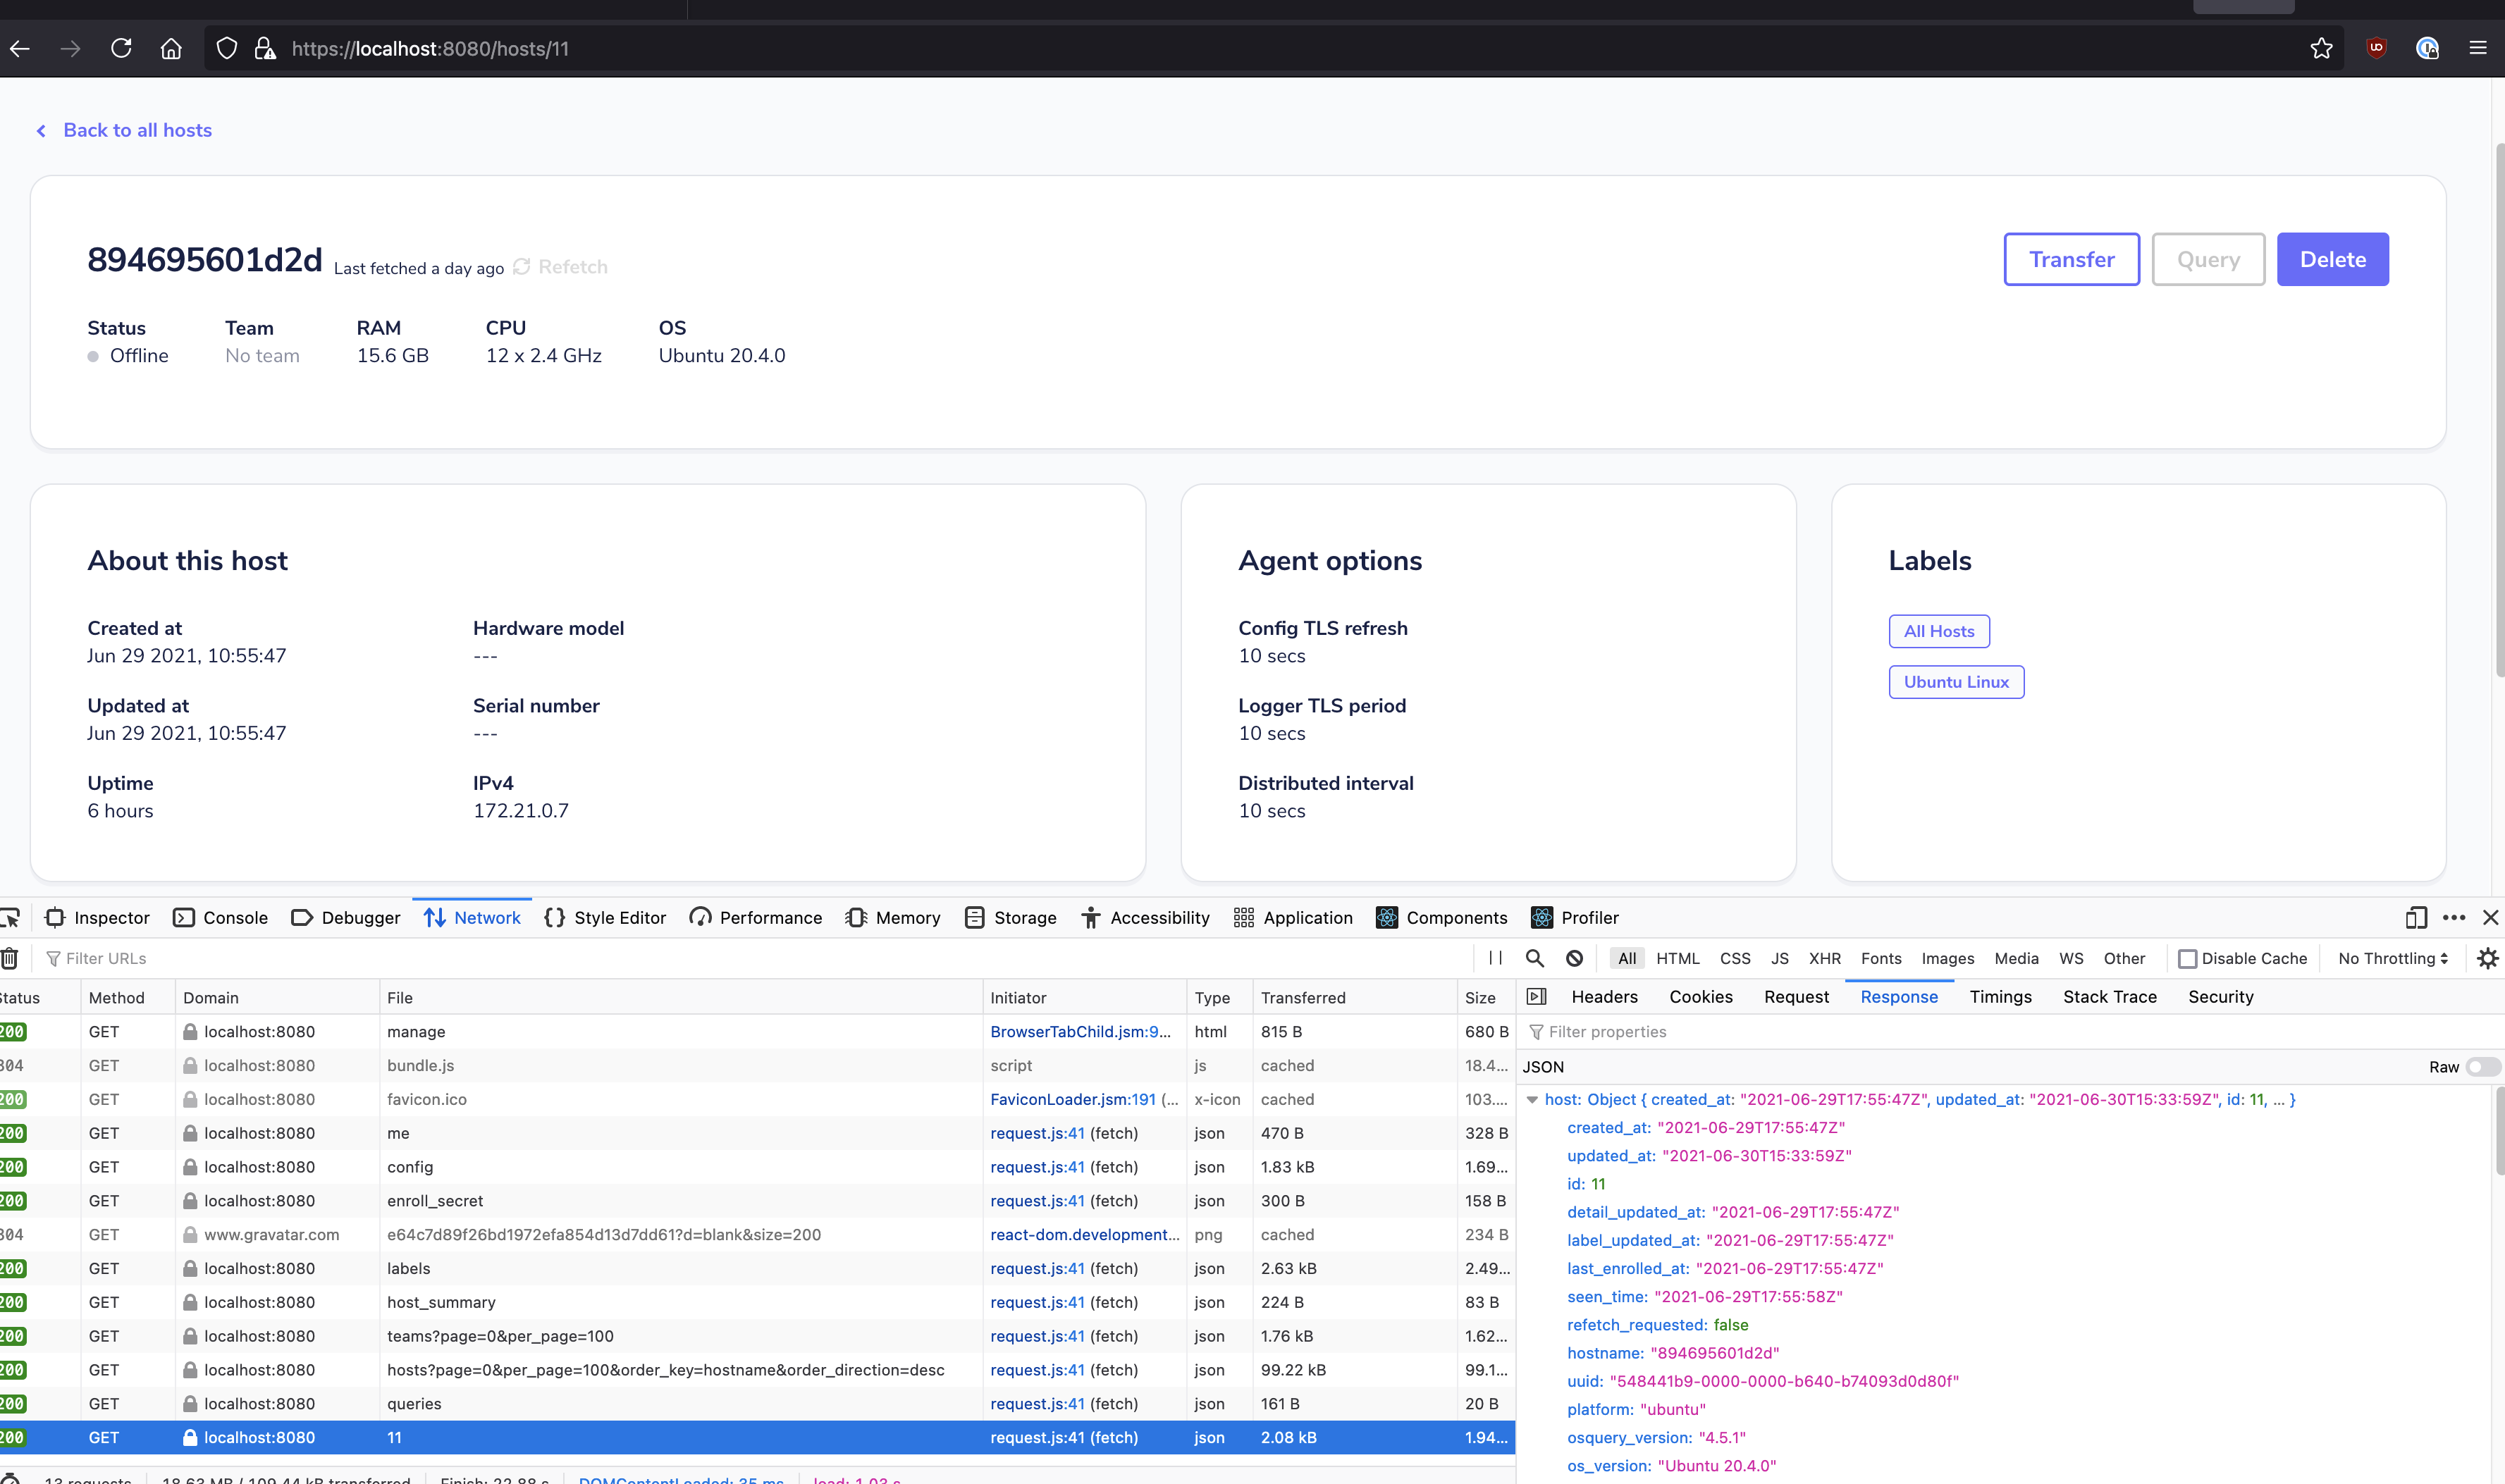Collapse the host object in JSON response
This screenshot has height=1484, width=2505.
point(1534,1099)
